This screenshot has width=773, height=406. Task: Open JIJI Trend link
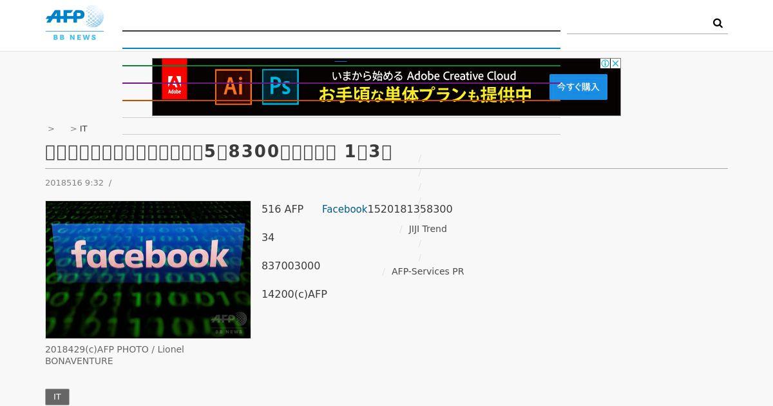pos(428,229)
